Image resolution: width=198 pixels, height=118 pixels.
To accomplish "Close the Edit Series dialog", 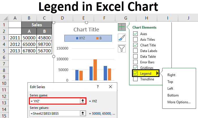I will [x=110, y=87].
